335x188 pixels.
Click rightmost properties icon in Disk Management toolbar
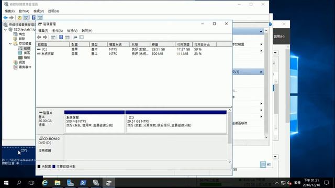click(82, 37)
